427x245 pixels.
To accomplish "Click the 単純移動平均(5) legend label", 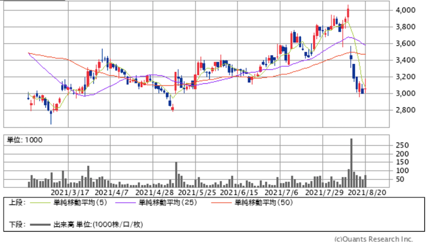I will coord(81,202).
